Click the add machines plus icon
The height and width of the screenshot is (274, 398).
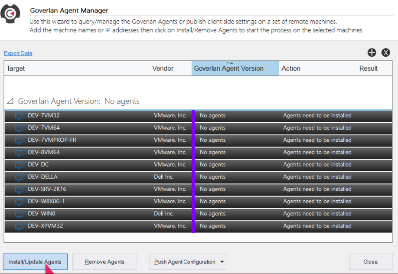pos(372,52)
